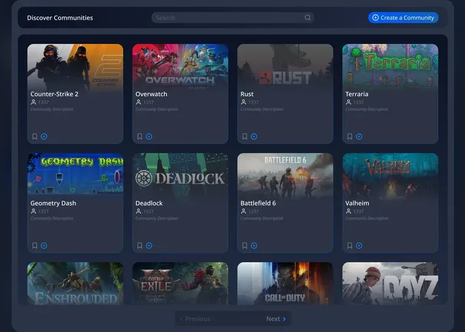
Task: Click the Rust title text
Action: point(247,94)
